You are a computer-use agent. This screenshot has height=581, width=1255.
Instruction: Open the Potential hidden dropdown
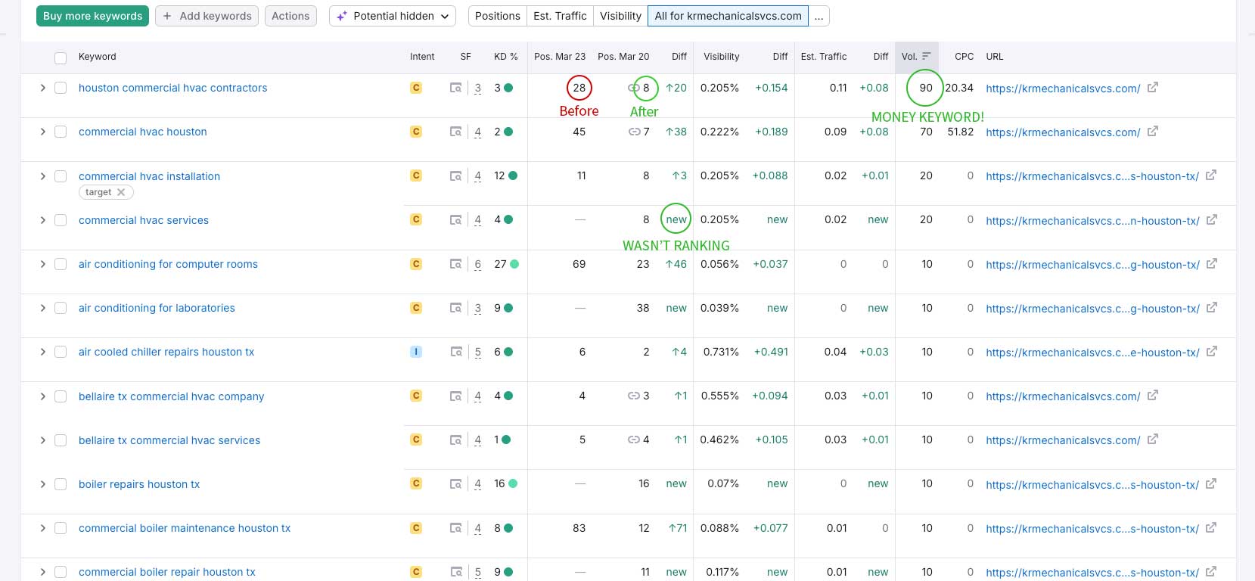[393, 16]
